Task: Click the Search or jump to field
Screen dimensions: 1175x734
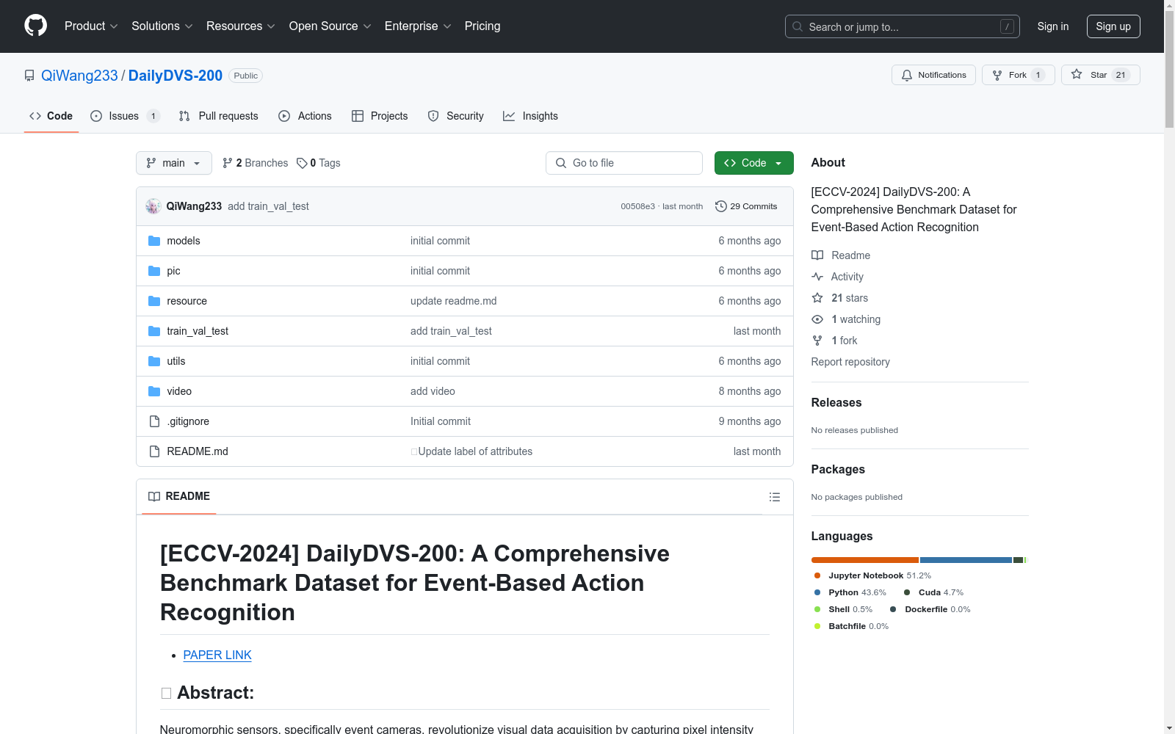Action: tap(903, 26)
